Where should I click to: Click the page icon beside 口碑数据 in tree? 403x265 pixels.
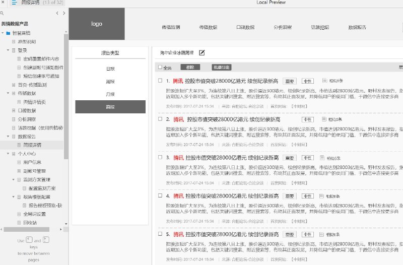click(x=14, y=110)
